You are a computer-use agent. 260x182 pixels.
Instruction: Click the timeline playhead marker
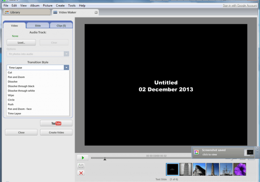(x=105, y=159)
